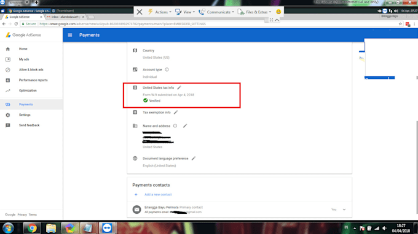
Task: Open hamburger menu beside Payments title
Action: click(x=70, y=35)
